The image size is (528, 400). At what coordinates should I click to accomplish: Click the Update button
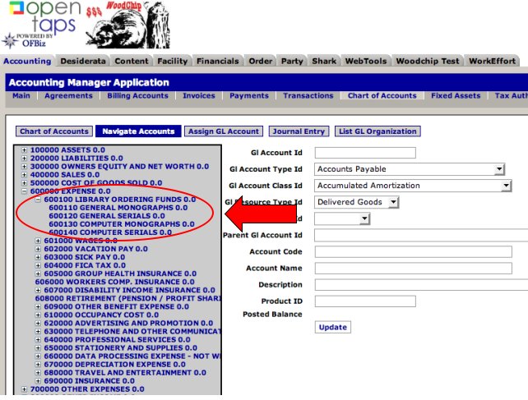click(x=333, y=327)
